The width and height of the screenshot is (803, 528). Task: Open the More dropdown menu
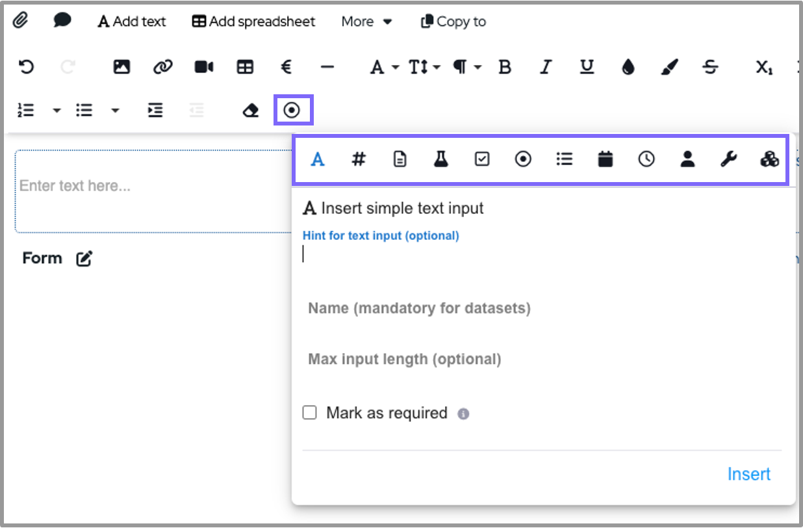click(x=367, y=21)
